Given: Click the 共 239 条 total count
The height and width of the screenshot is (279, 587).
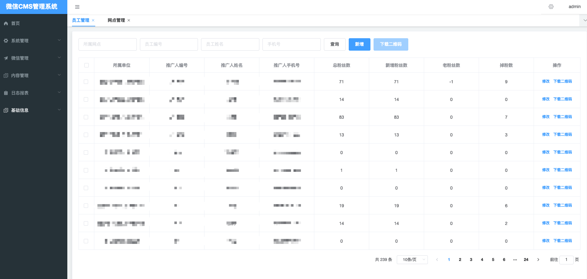Looking at the screenshot, I should (x=383, y=260).
